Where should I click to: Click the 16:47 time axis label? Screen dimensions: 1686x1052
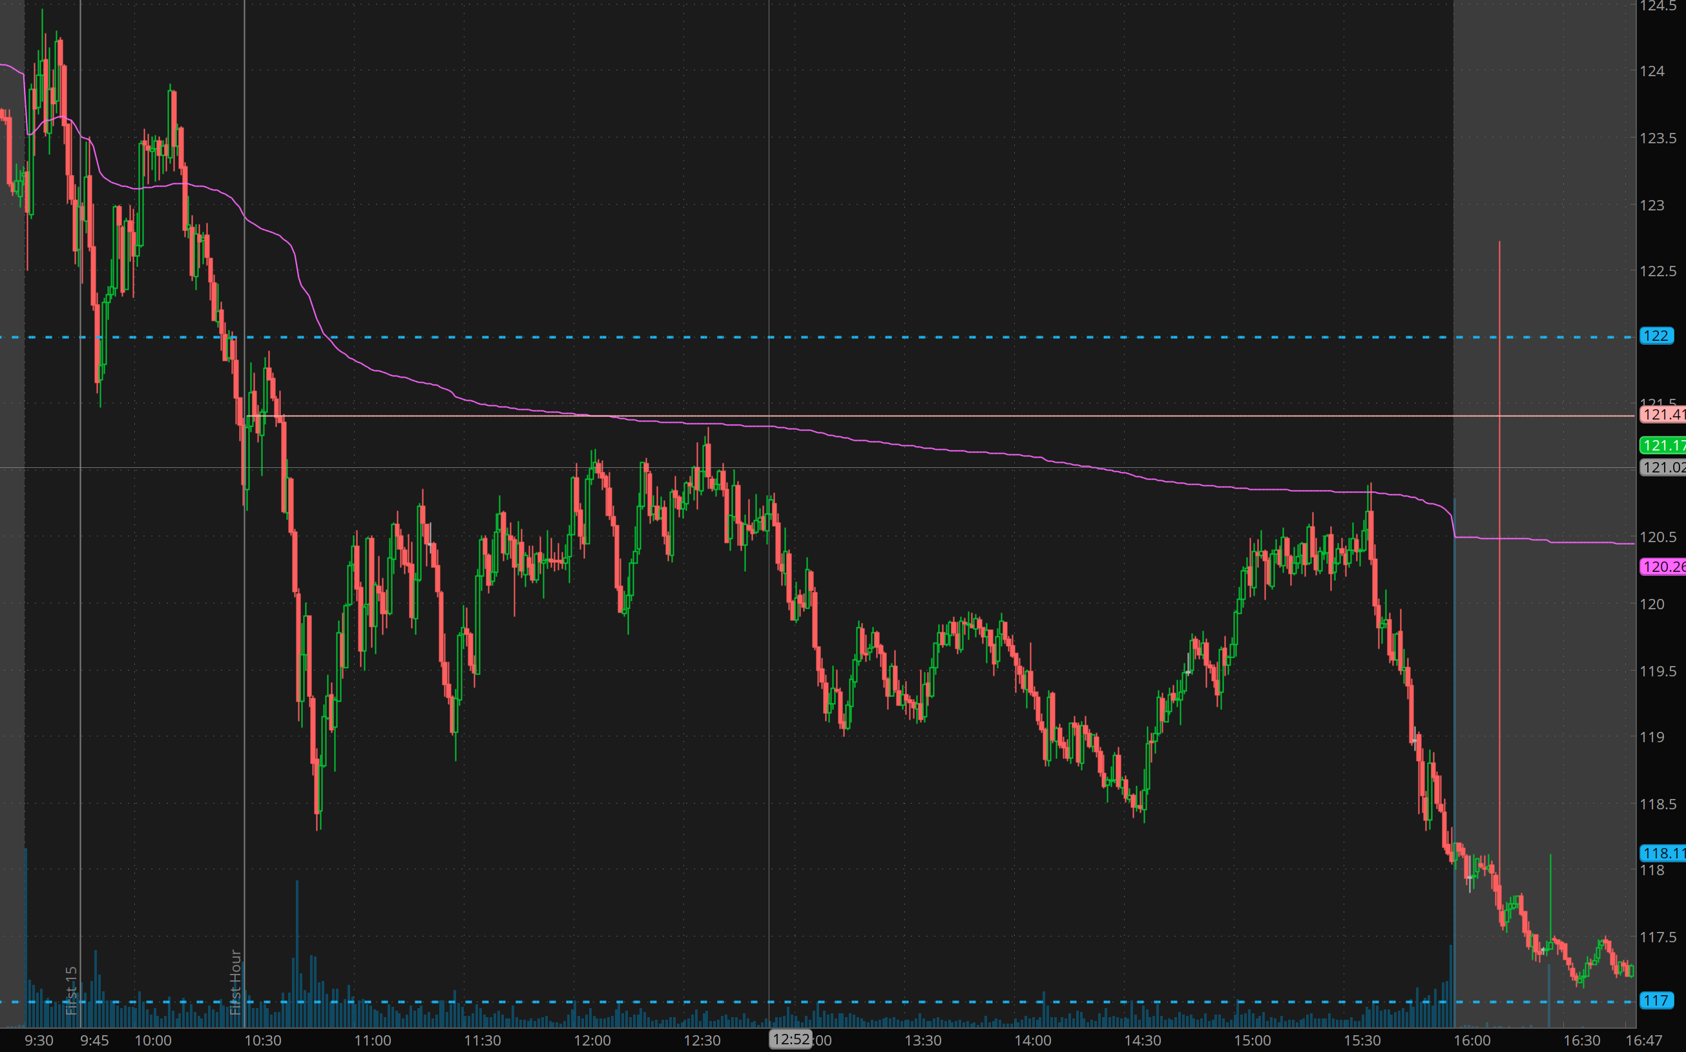(x=1643, y=1040)
